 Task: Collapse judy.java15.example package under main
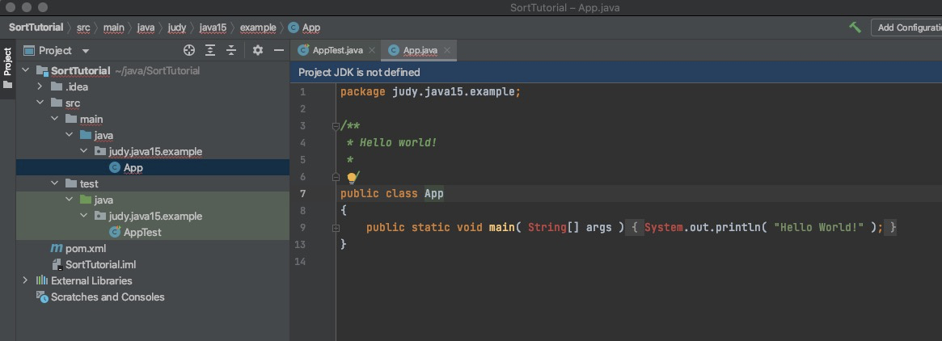(x=83, y=151)
